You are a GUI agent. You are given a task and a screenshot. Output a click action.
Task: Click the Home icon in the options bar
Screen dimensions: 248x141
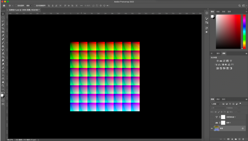tap(4, 5)
